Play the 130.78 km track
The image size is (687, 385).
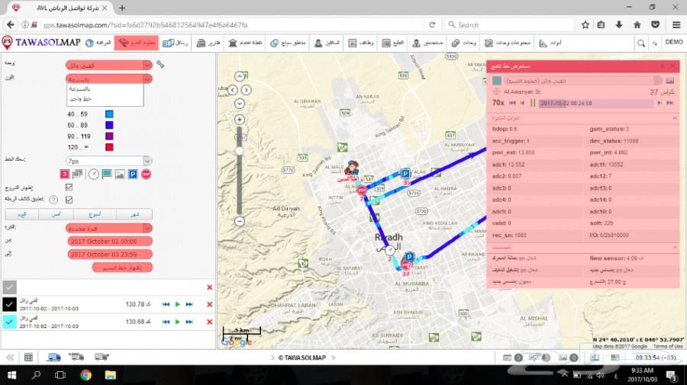tap(177, 304)
